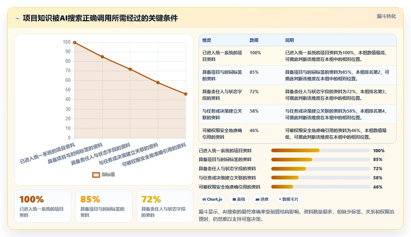Click the chart data point at 58
The height and width of the screenshot is (237, 411).
(158, 83)
